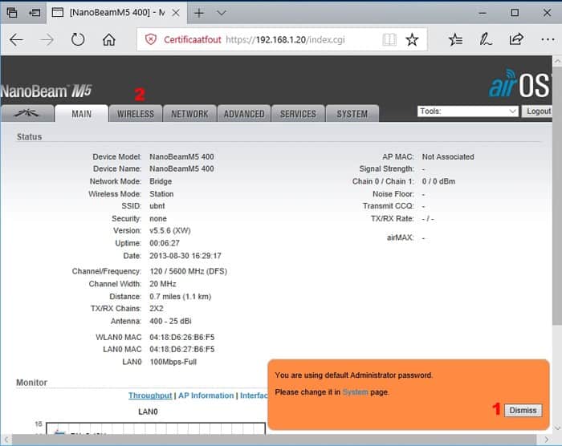
Task: Click the horizontal scrollbar right arrow
Action: [546, 440]
